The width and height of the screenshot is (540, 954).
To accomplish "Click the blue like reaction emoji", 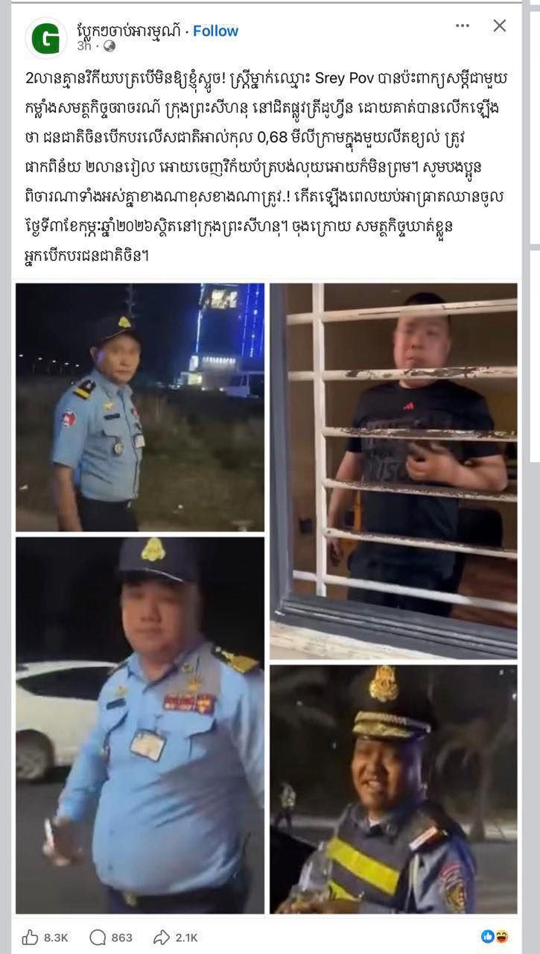I will pos(487,937).
